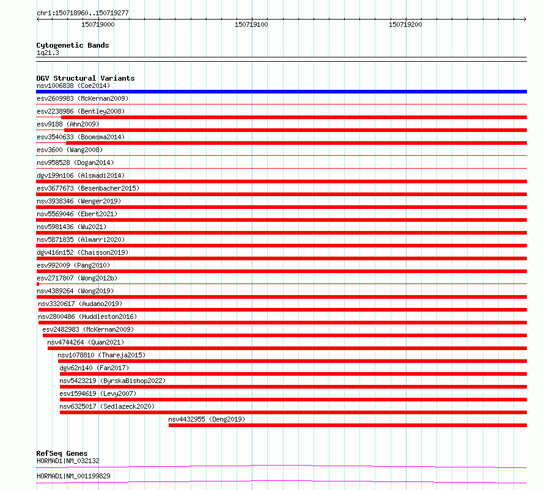
Task: Click the HORMAD1|NM_001199829 gene label
Action: (x=73, y=476)
